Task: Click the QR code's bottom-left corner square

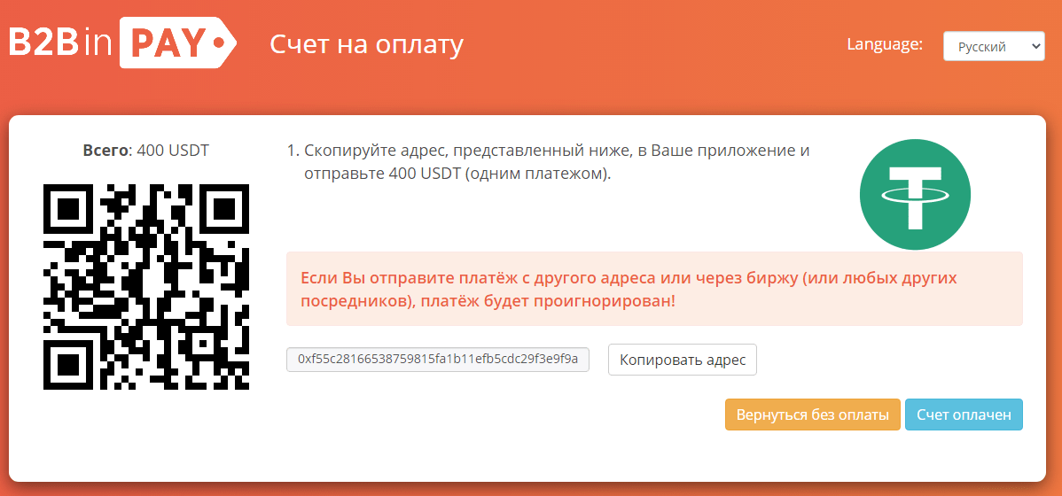Action: click(69, 363)
